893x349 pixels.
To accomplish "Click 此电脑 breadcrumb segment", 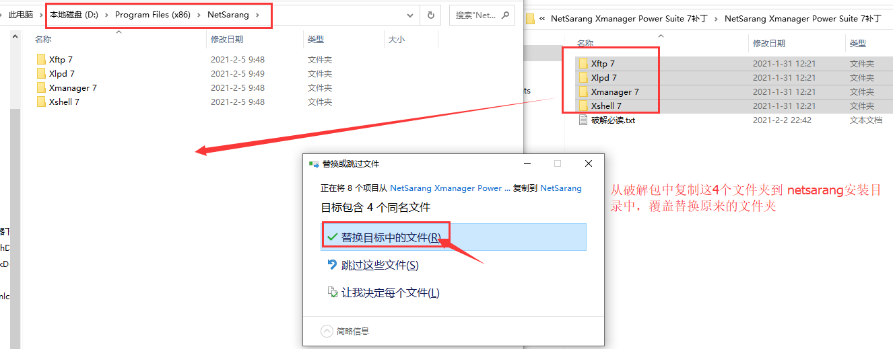I will coord(21,15).
